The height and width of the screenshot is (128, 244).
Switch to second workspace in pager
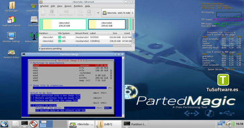point(60,124)
